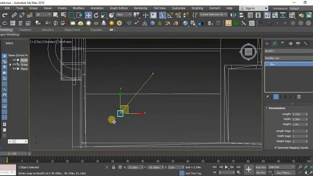Click the Redo arrow icon
This screenshot has width=313, height=176.
(x=4, y=15)
